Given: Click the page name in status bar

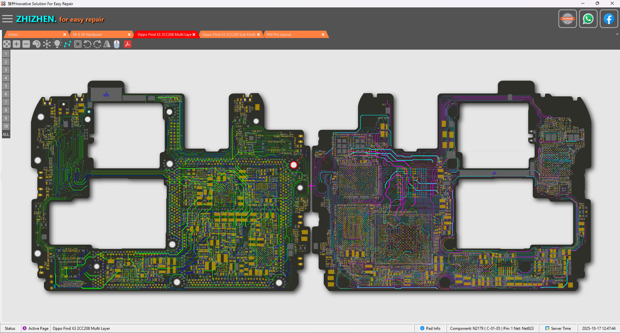Looking at the screenshot, I should (81, 328).
